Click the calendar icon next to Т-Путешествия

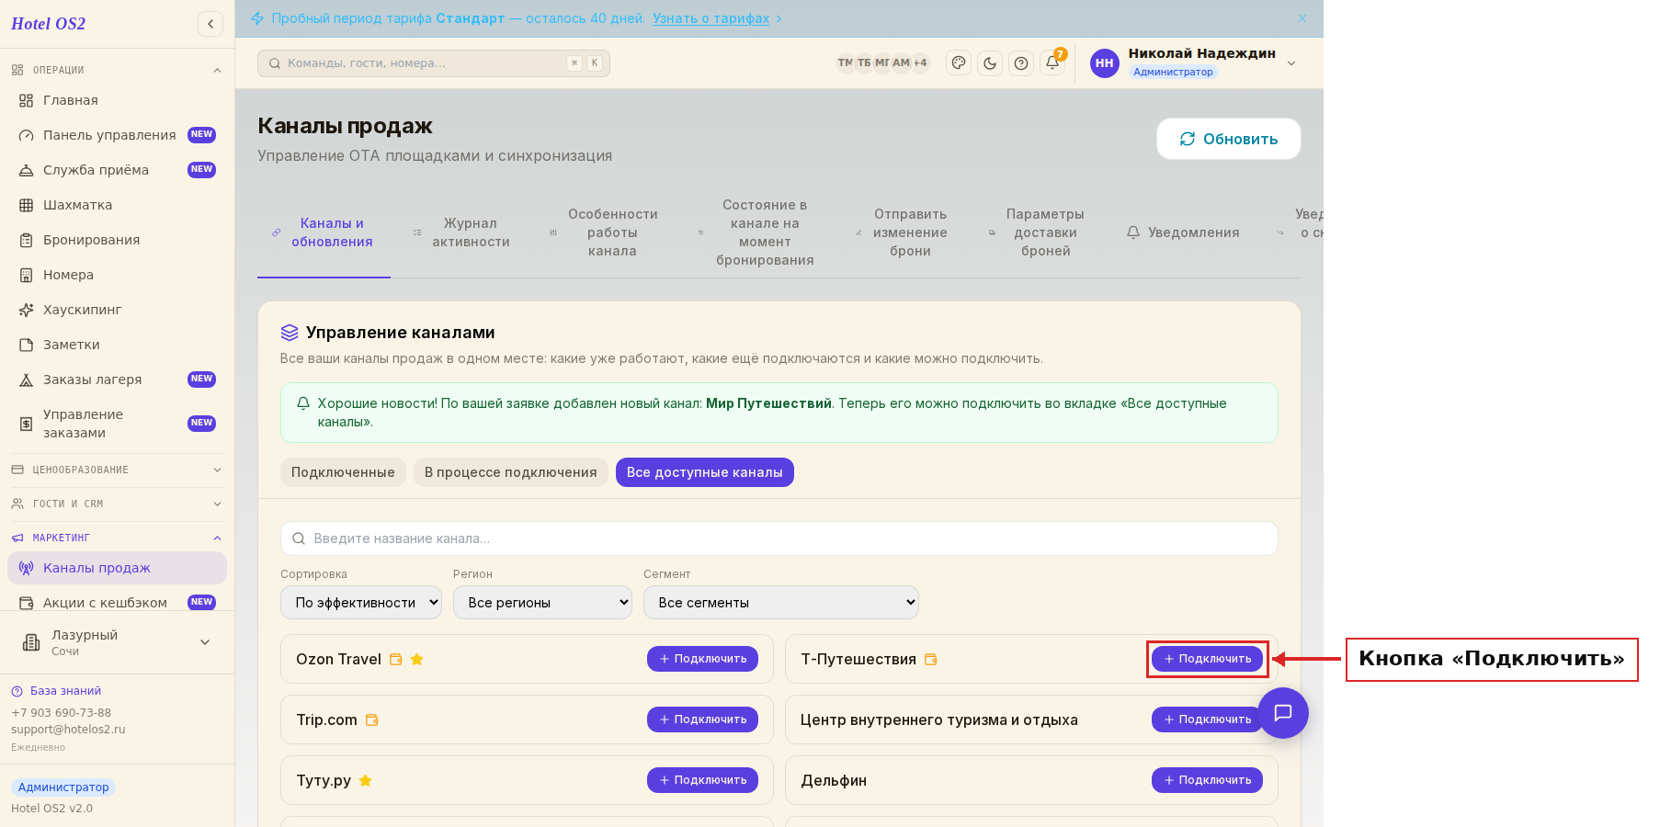[x=931, y=659]
